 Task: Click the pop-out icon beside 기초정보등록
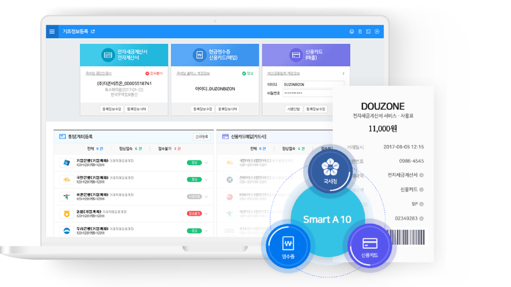pyautogui.click(x=93, y=31)
